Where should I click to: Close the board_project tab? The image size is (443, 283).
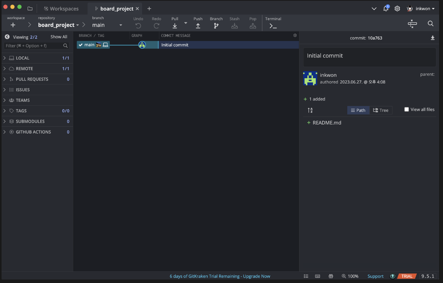[x=137, y=9]
